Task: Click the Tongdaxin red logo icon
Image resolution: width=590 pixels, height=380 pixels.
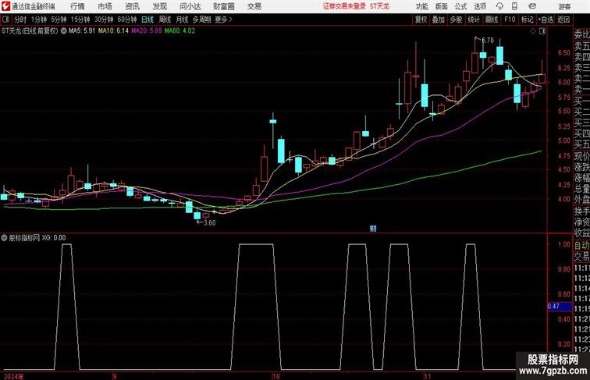Action: point(5,6)
